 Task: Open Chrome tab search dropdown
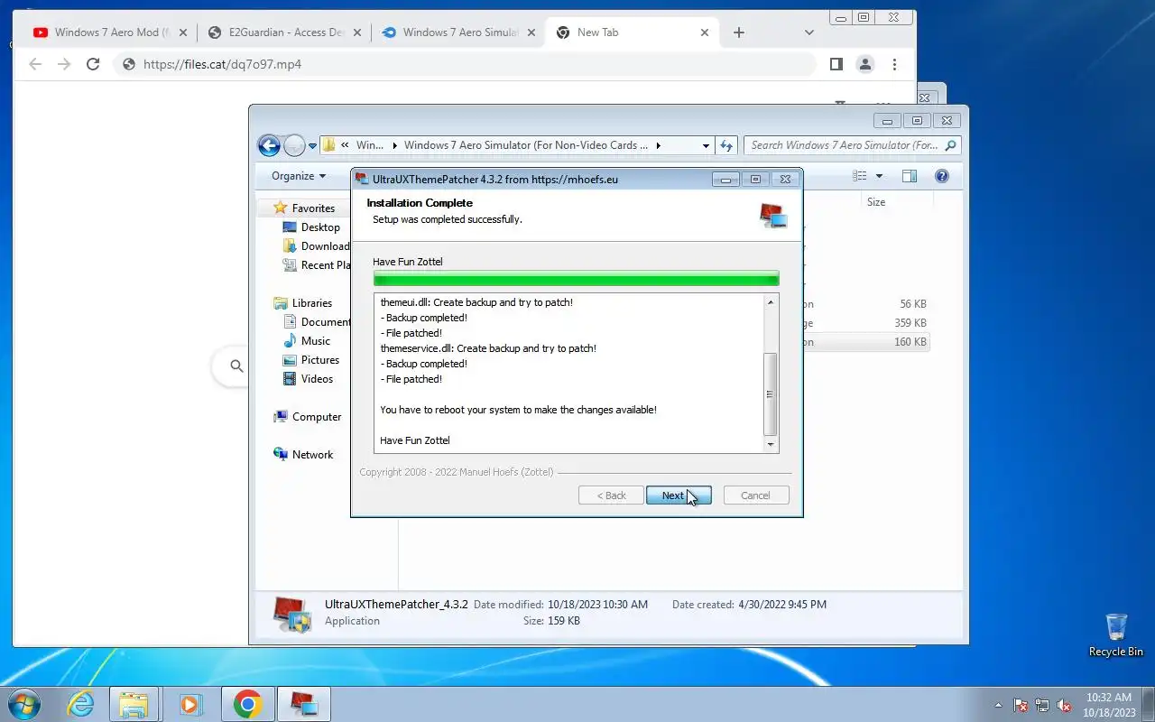point(809,32)
